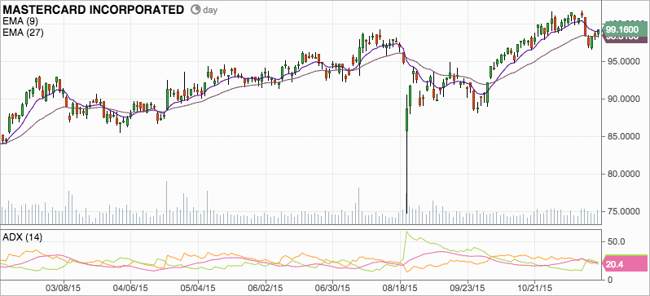Click the pink 20.4 ADX value tag
The width and height of the screenshot is (650, 296).
(x=626, y=264)
